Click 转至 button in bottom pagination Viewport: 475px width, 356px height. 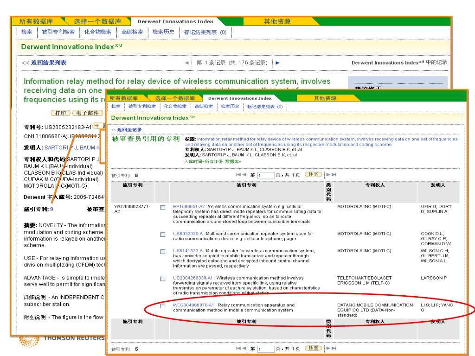coord(313,348)
